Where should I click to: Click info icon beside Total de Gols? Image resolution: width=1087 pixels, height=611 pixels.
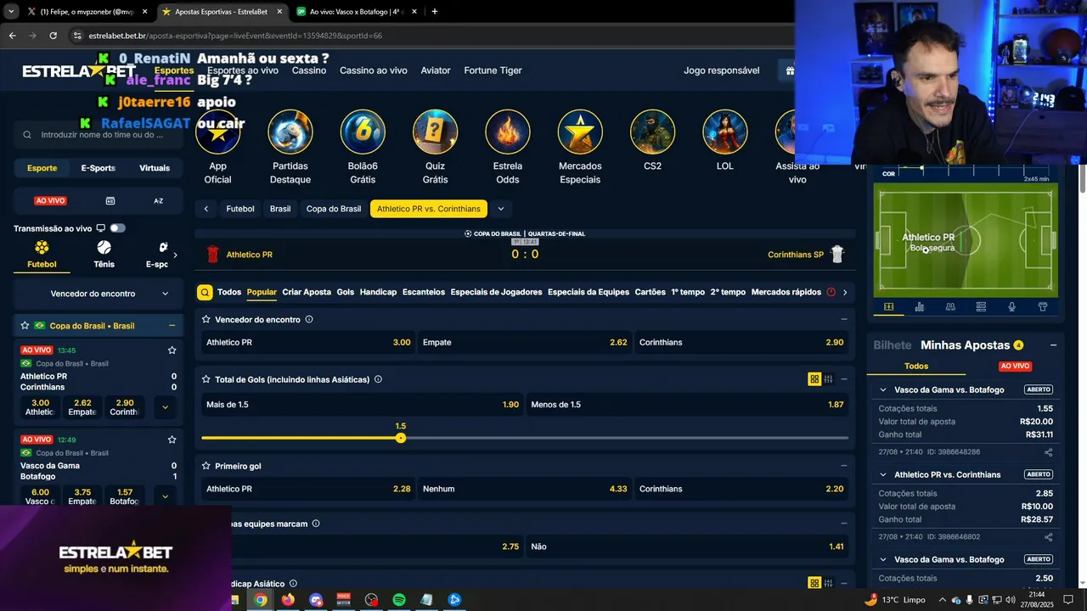[378, 379]
